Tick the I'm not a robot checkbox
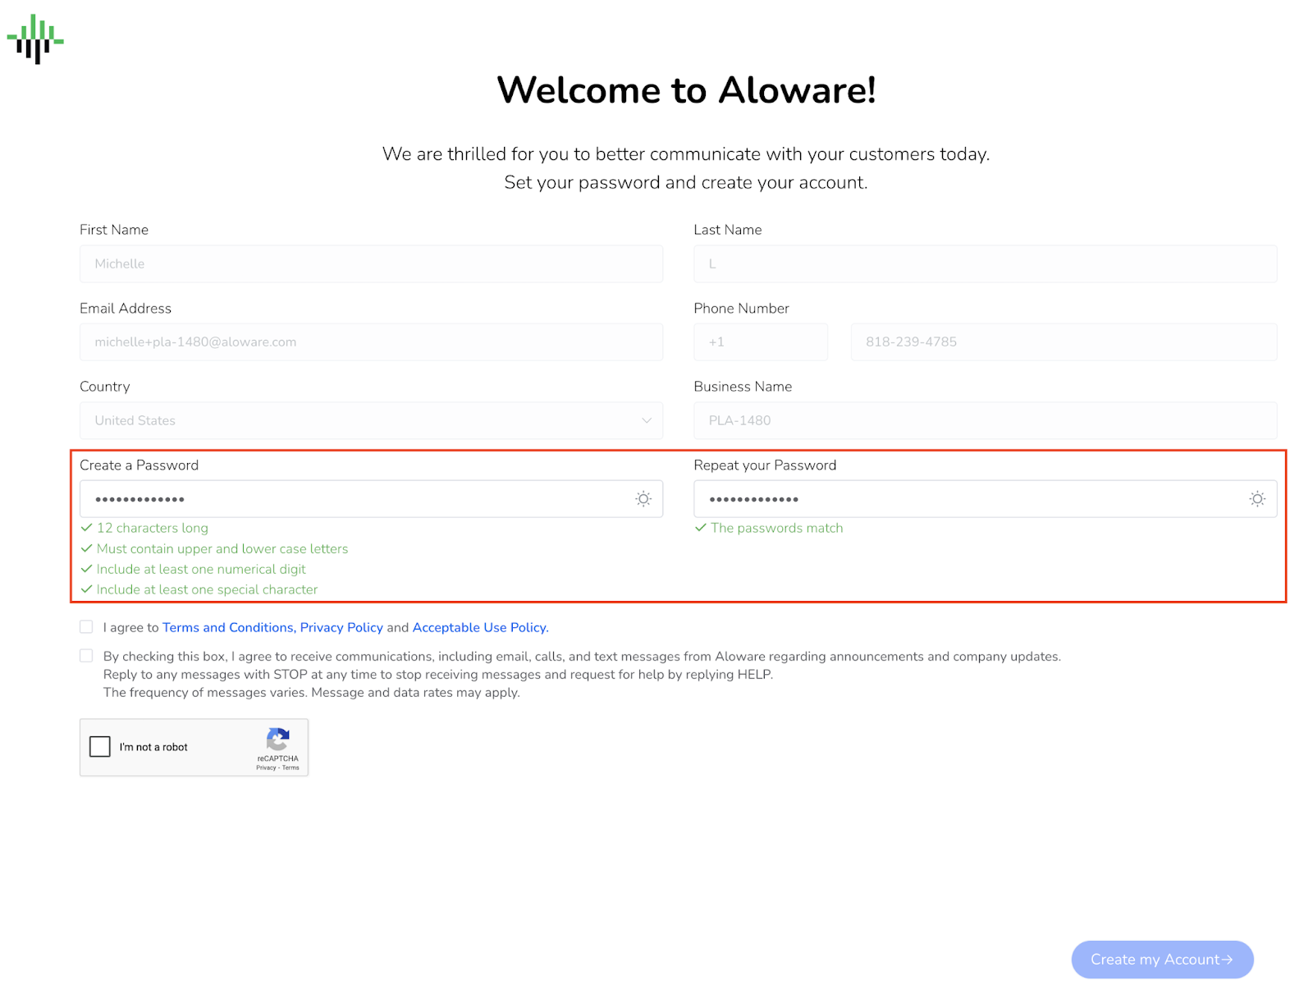 100,746
